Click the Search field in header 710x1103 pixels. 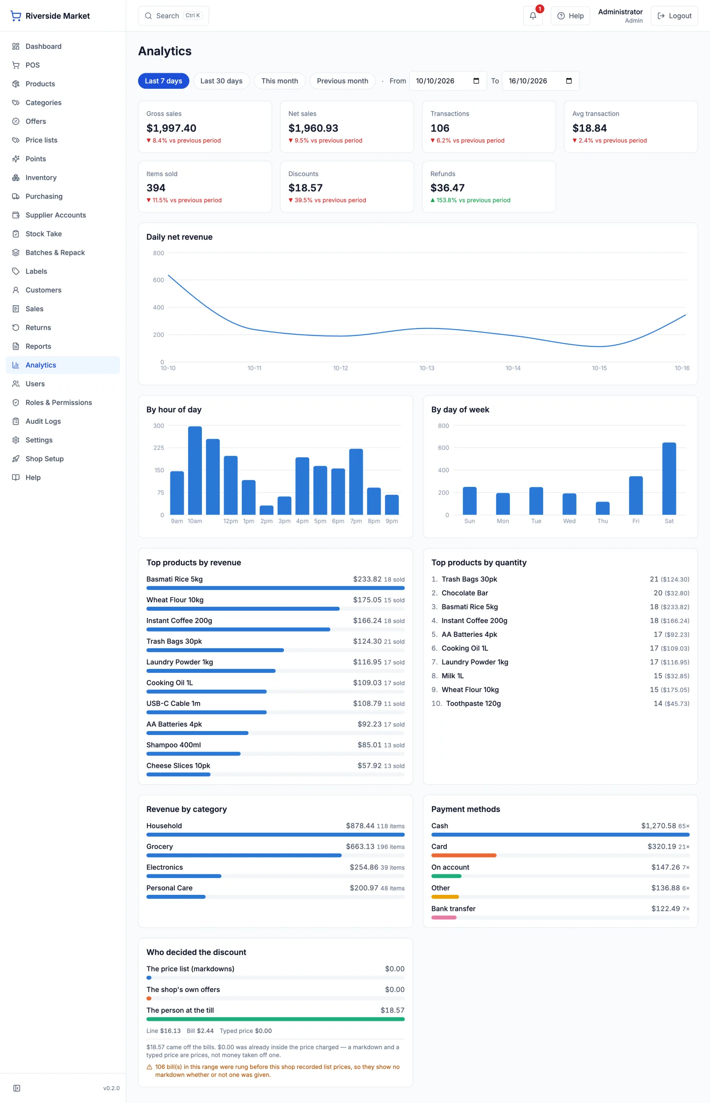pyautogui.click(x=174, y=16)
